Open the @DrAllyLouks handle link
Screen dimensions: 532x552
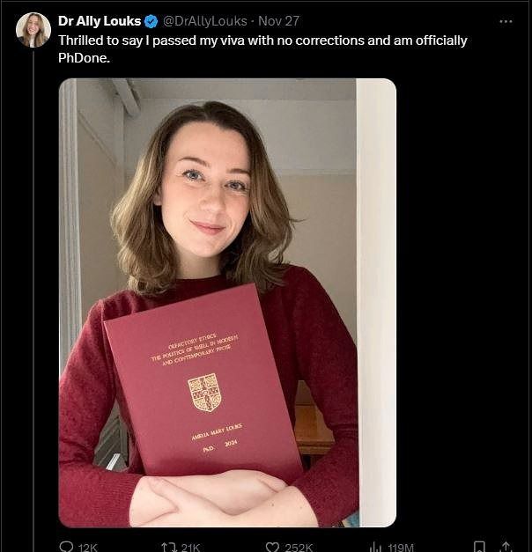click(205, 21)
